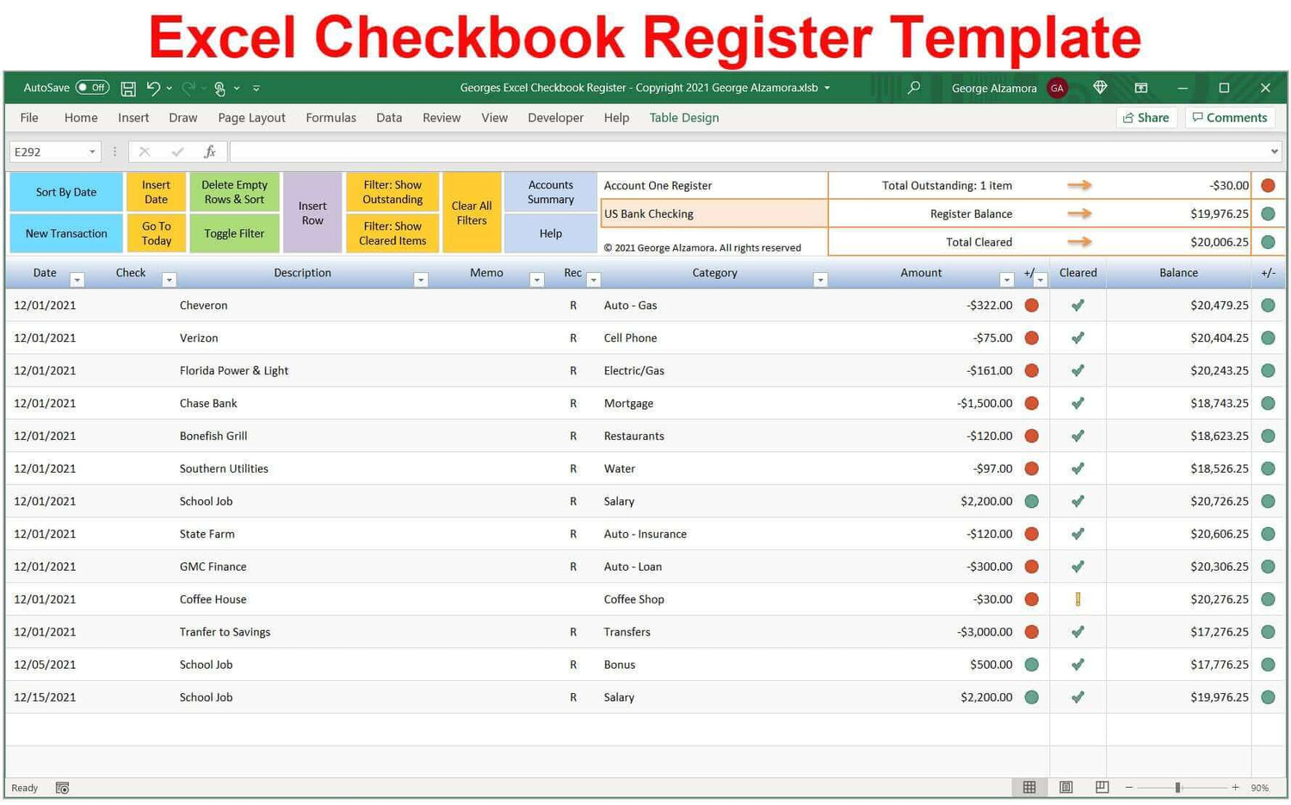Viewport: 1291px width, 805px height.
Task: Click the macro recording icon in status bar
Action: [61, 788]
